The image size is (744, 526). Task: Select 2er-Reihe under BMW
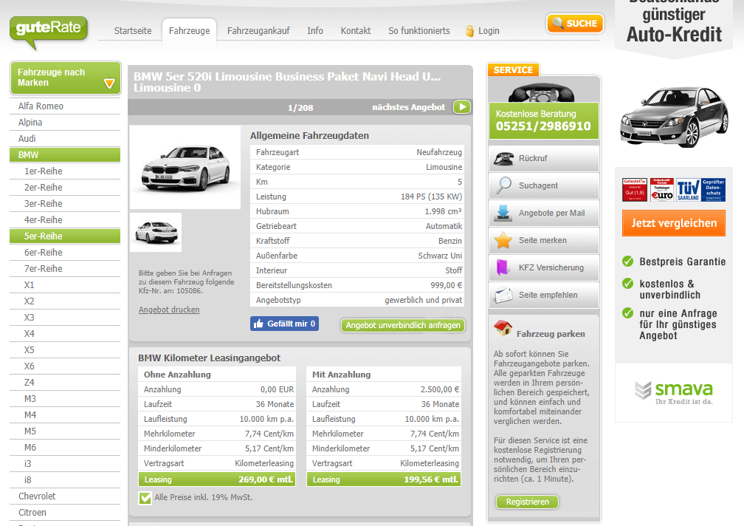[x=65, y=188]
